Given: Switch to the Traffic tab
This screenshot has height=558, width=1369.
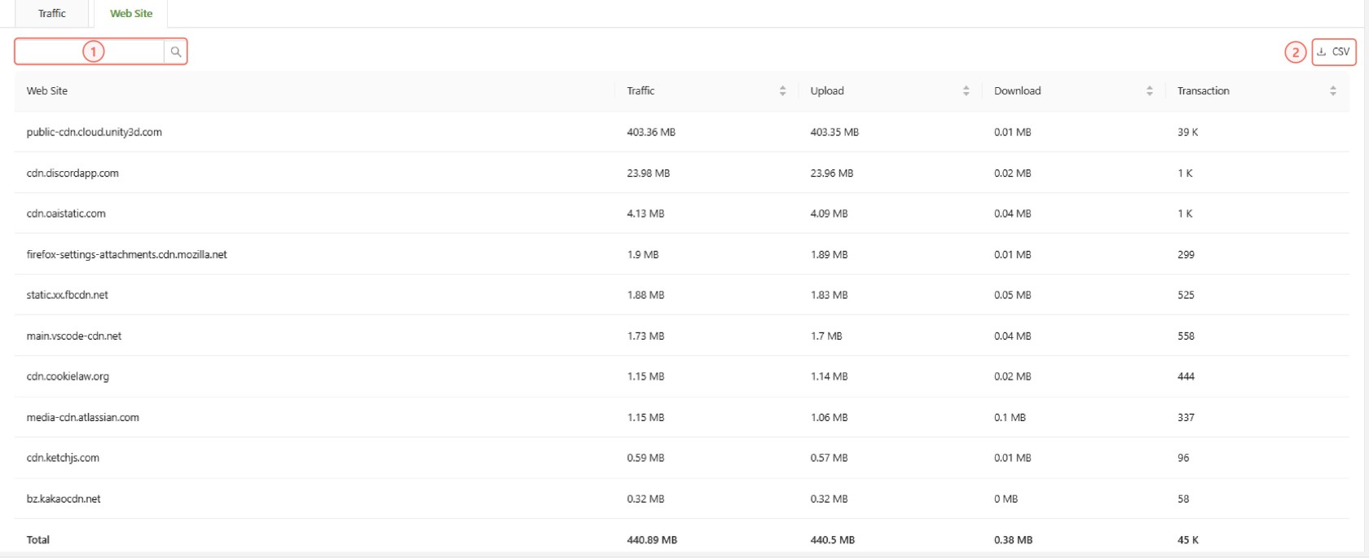Looking at the screenshot, I should tap(52, 14).
